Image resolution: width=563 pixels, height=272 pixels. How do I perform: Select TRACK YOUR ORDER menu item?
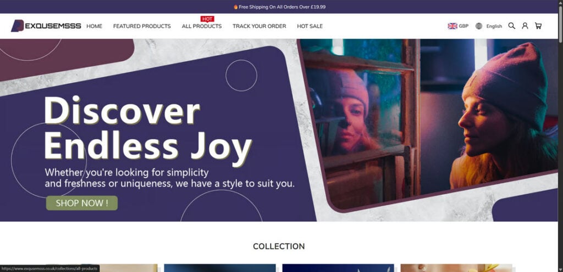[x=260, y=26]
